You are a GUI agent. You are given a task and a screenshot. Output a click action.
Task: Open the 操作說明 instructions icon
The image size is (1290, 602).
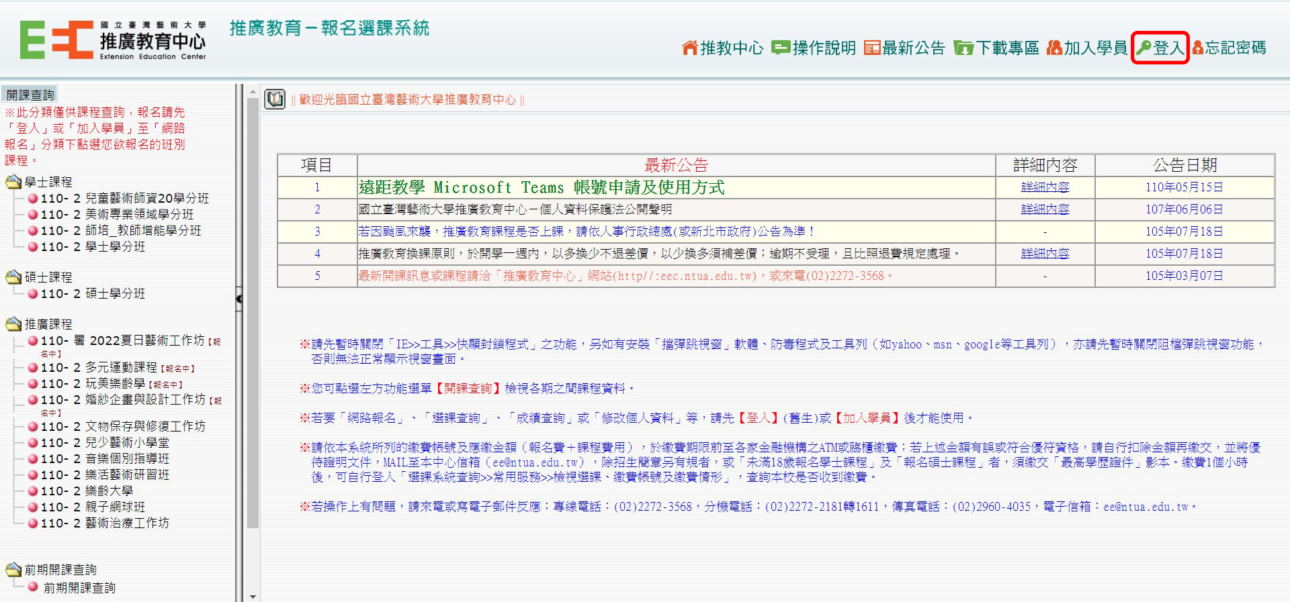pos(781,48)
